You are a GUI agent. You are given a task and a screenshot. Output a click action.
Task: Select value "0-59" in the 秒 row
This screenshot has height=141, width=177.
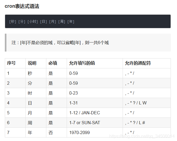coord(73,73)
